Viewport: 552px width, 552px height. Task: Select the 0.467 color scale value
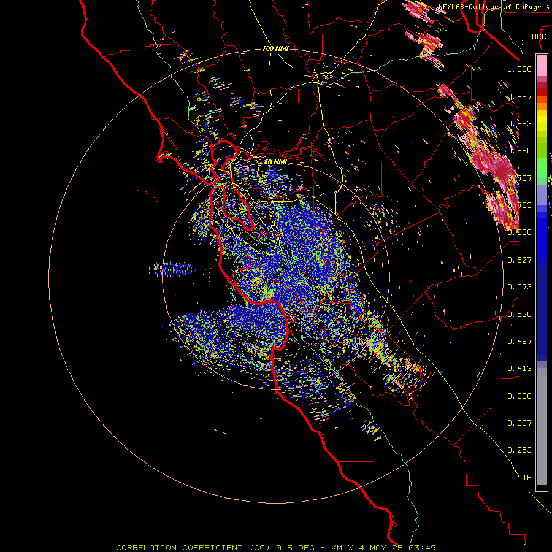519,342
